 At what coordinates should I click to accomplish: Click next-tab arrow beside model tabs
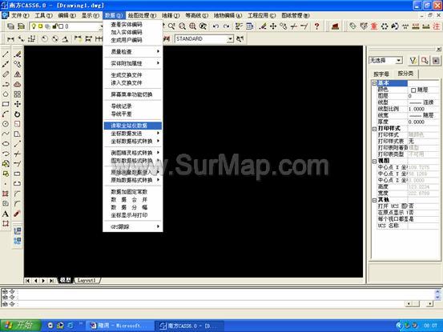click(x=43, y=280)
